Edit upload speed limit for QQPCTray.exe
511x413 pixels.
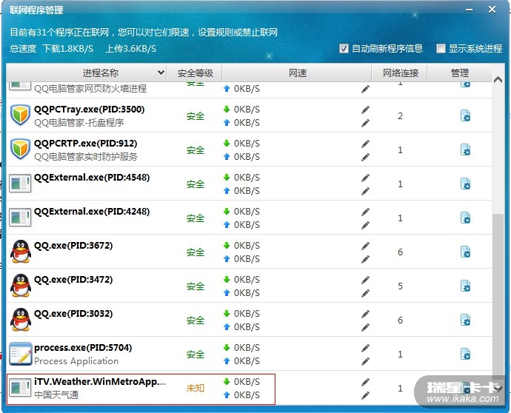pos(365,123)
